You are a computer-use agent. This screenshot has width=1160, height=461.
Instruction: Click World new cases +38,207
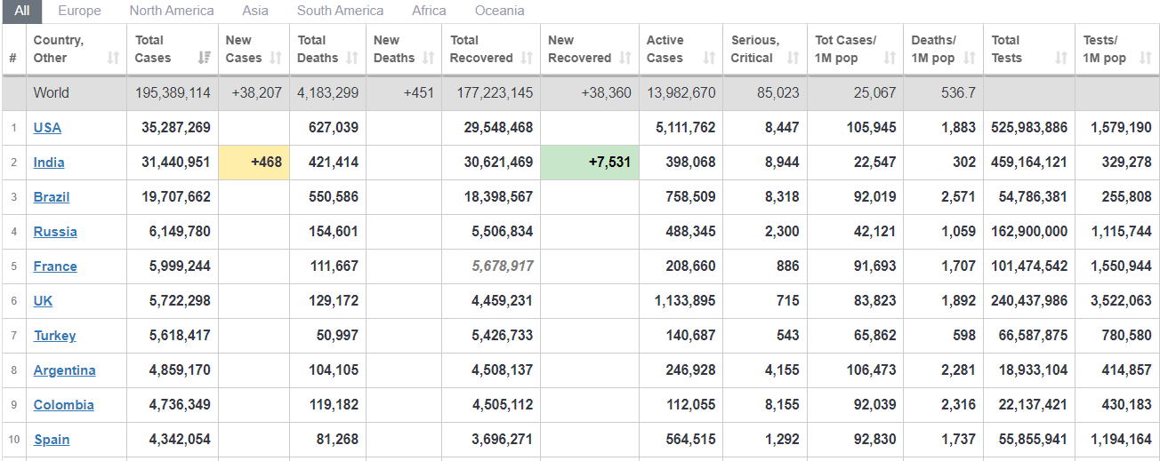(x=256, y=92)
